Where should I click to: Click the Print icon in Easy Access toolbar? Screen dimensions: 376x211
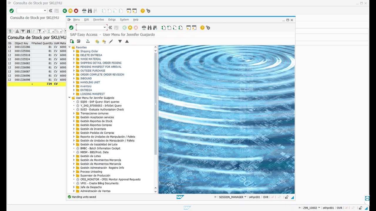pos(144,28)
